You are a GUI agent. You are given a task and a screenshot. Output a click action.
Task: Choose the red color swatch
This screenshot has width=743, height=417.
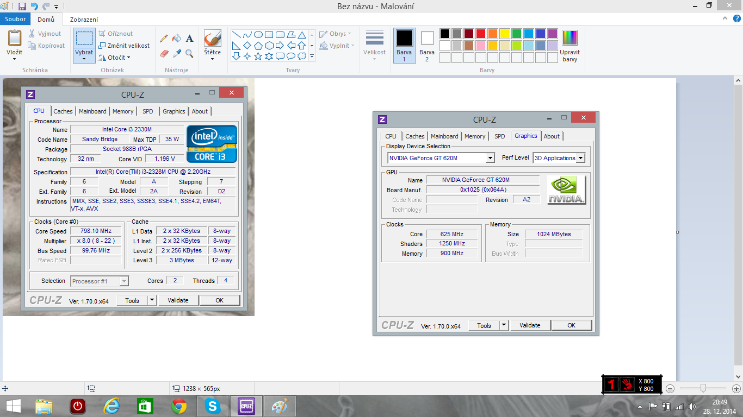point(481,34)
